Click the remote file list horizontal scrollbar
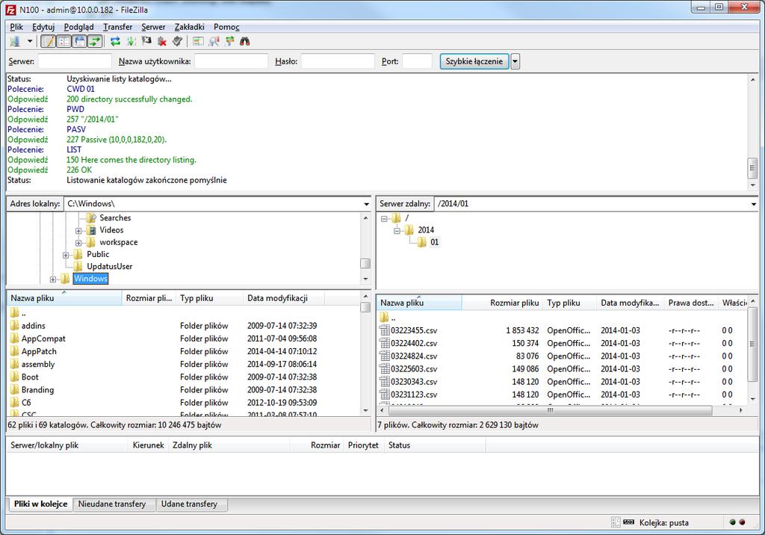The height and width of the screenshot is (535, 765). coord(550,410)
